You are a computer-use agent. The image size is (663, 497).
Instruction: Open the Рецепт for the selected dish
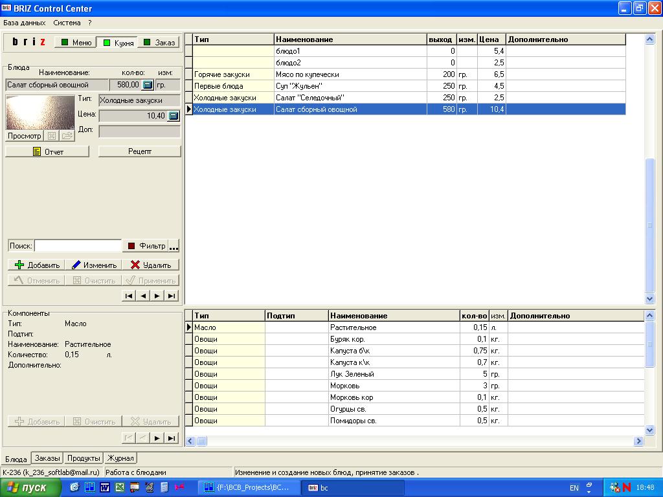[139, 151]
